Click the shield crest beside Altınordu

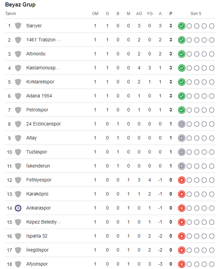click(x=18, y=54)
